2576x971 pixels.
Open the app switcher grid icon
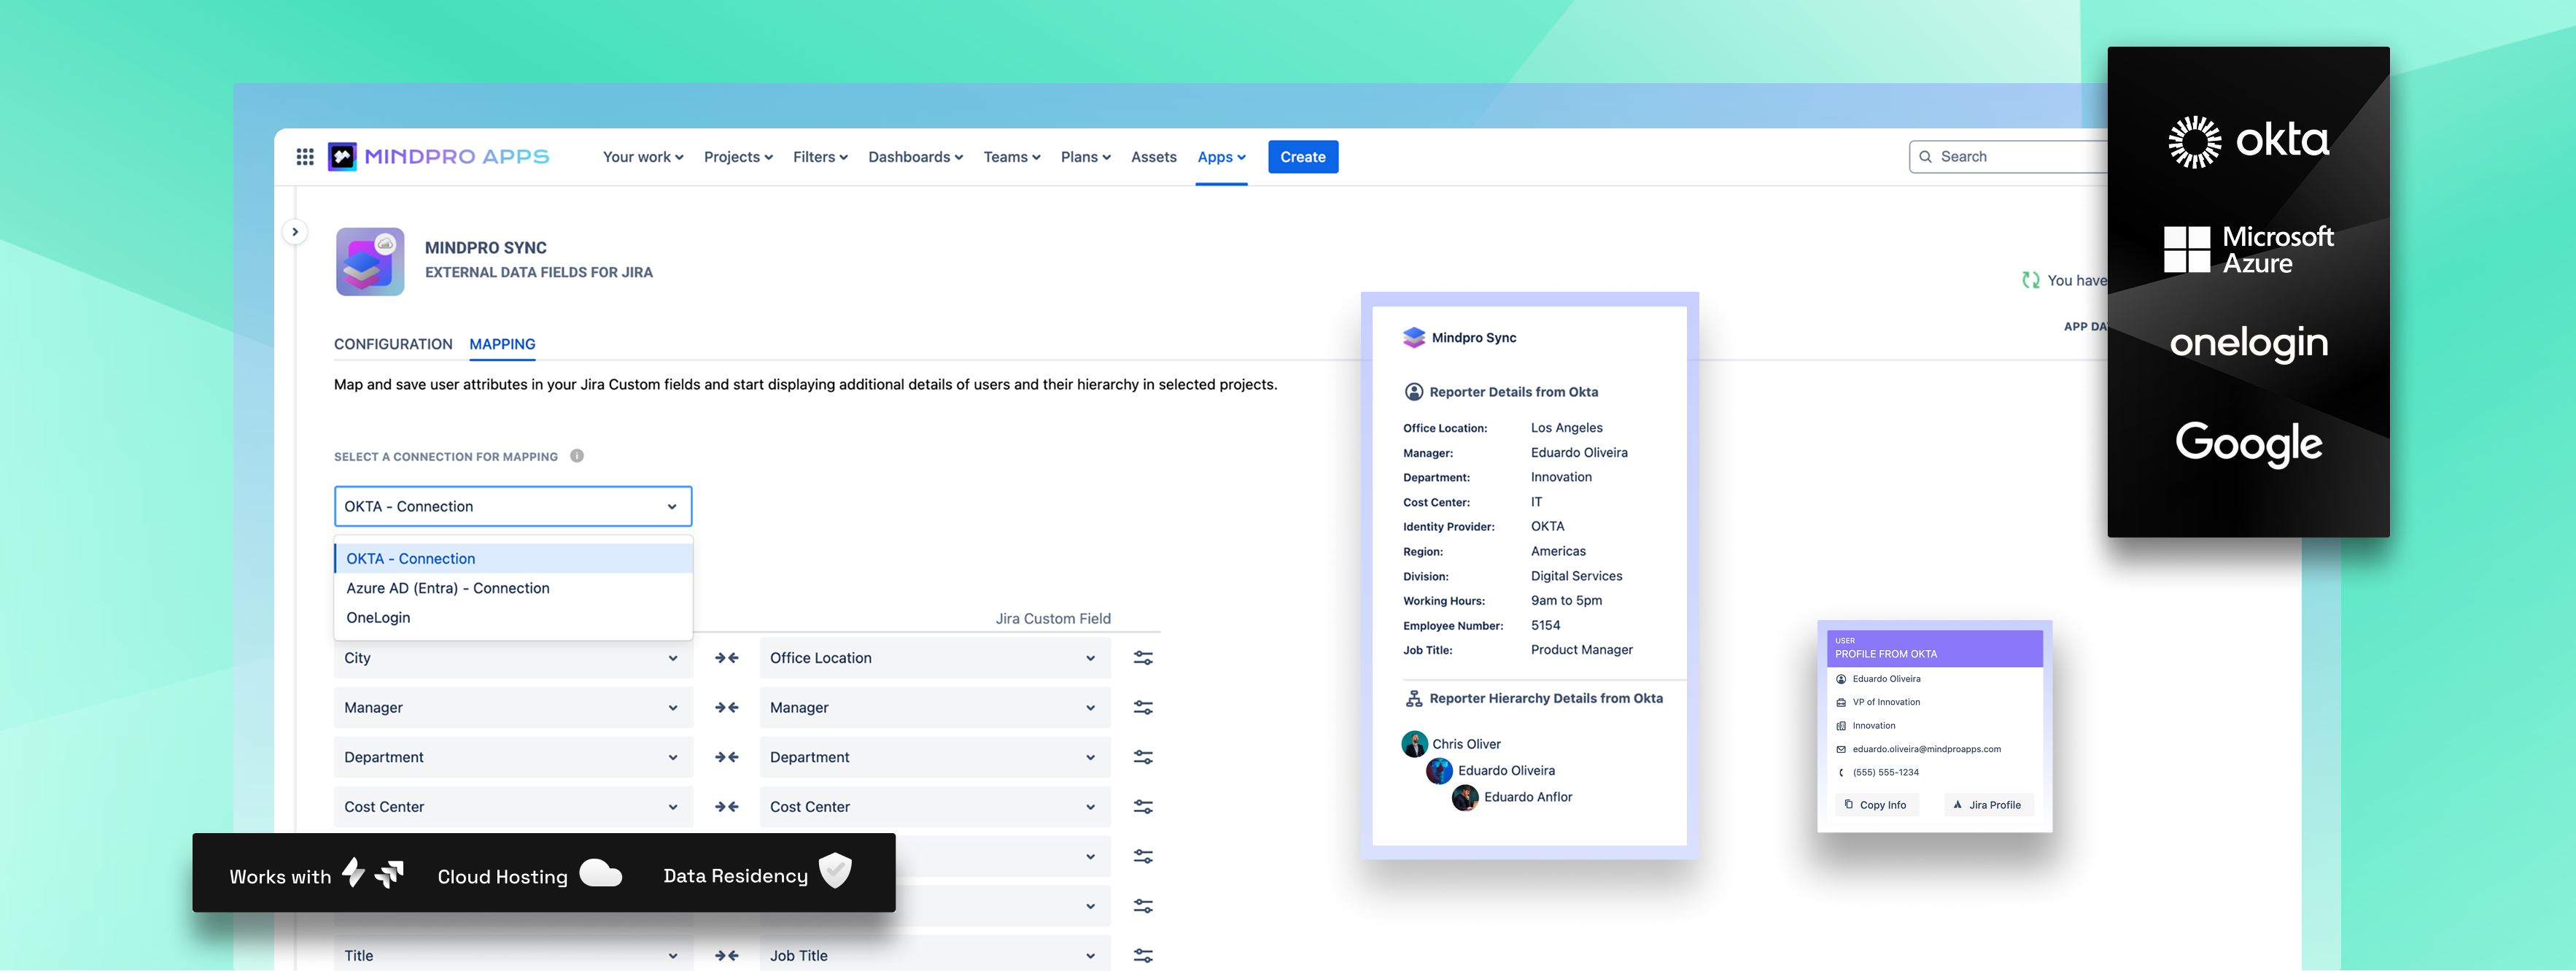305,157
